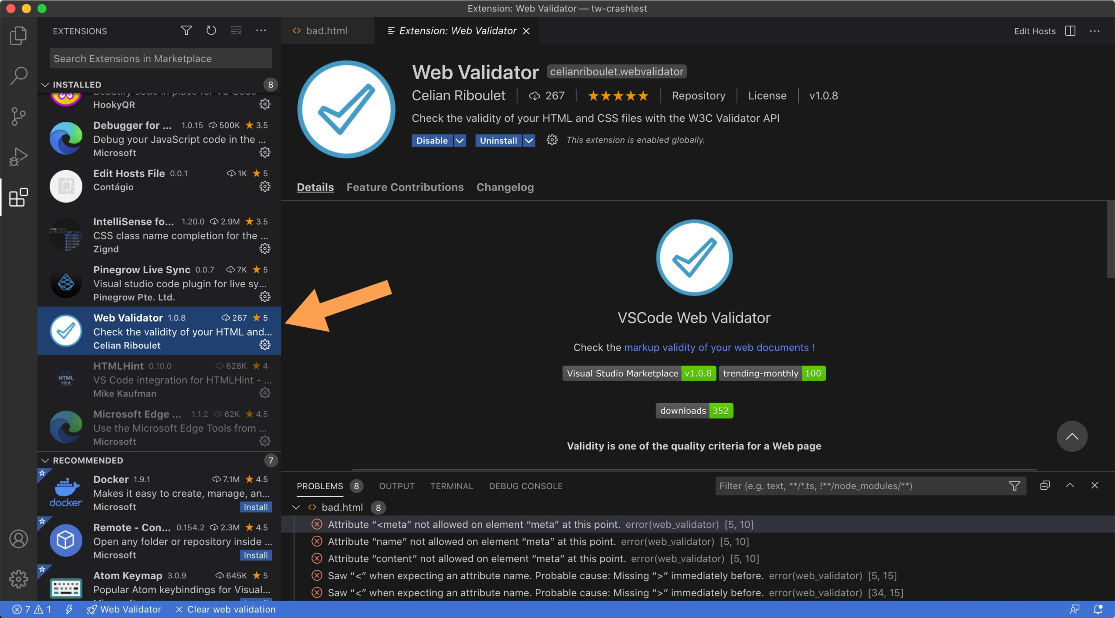Filter extensions with funnel icon
Screen dimensions: 1115x618
click(x=186, y=30)
